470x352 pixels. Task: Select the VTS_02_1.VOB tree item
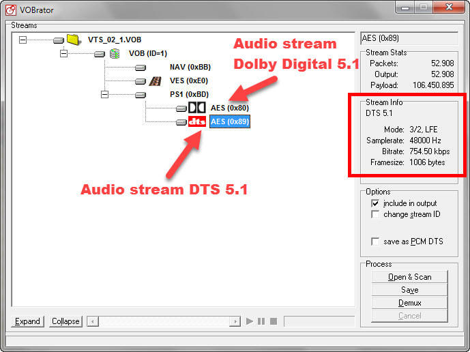tap(115, 40)
